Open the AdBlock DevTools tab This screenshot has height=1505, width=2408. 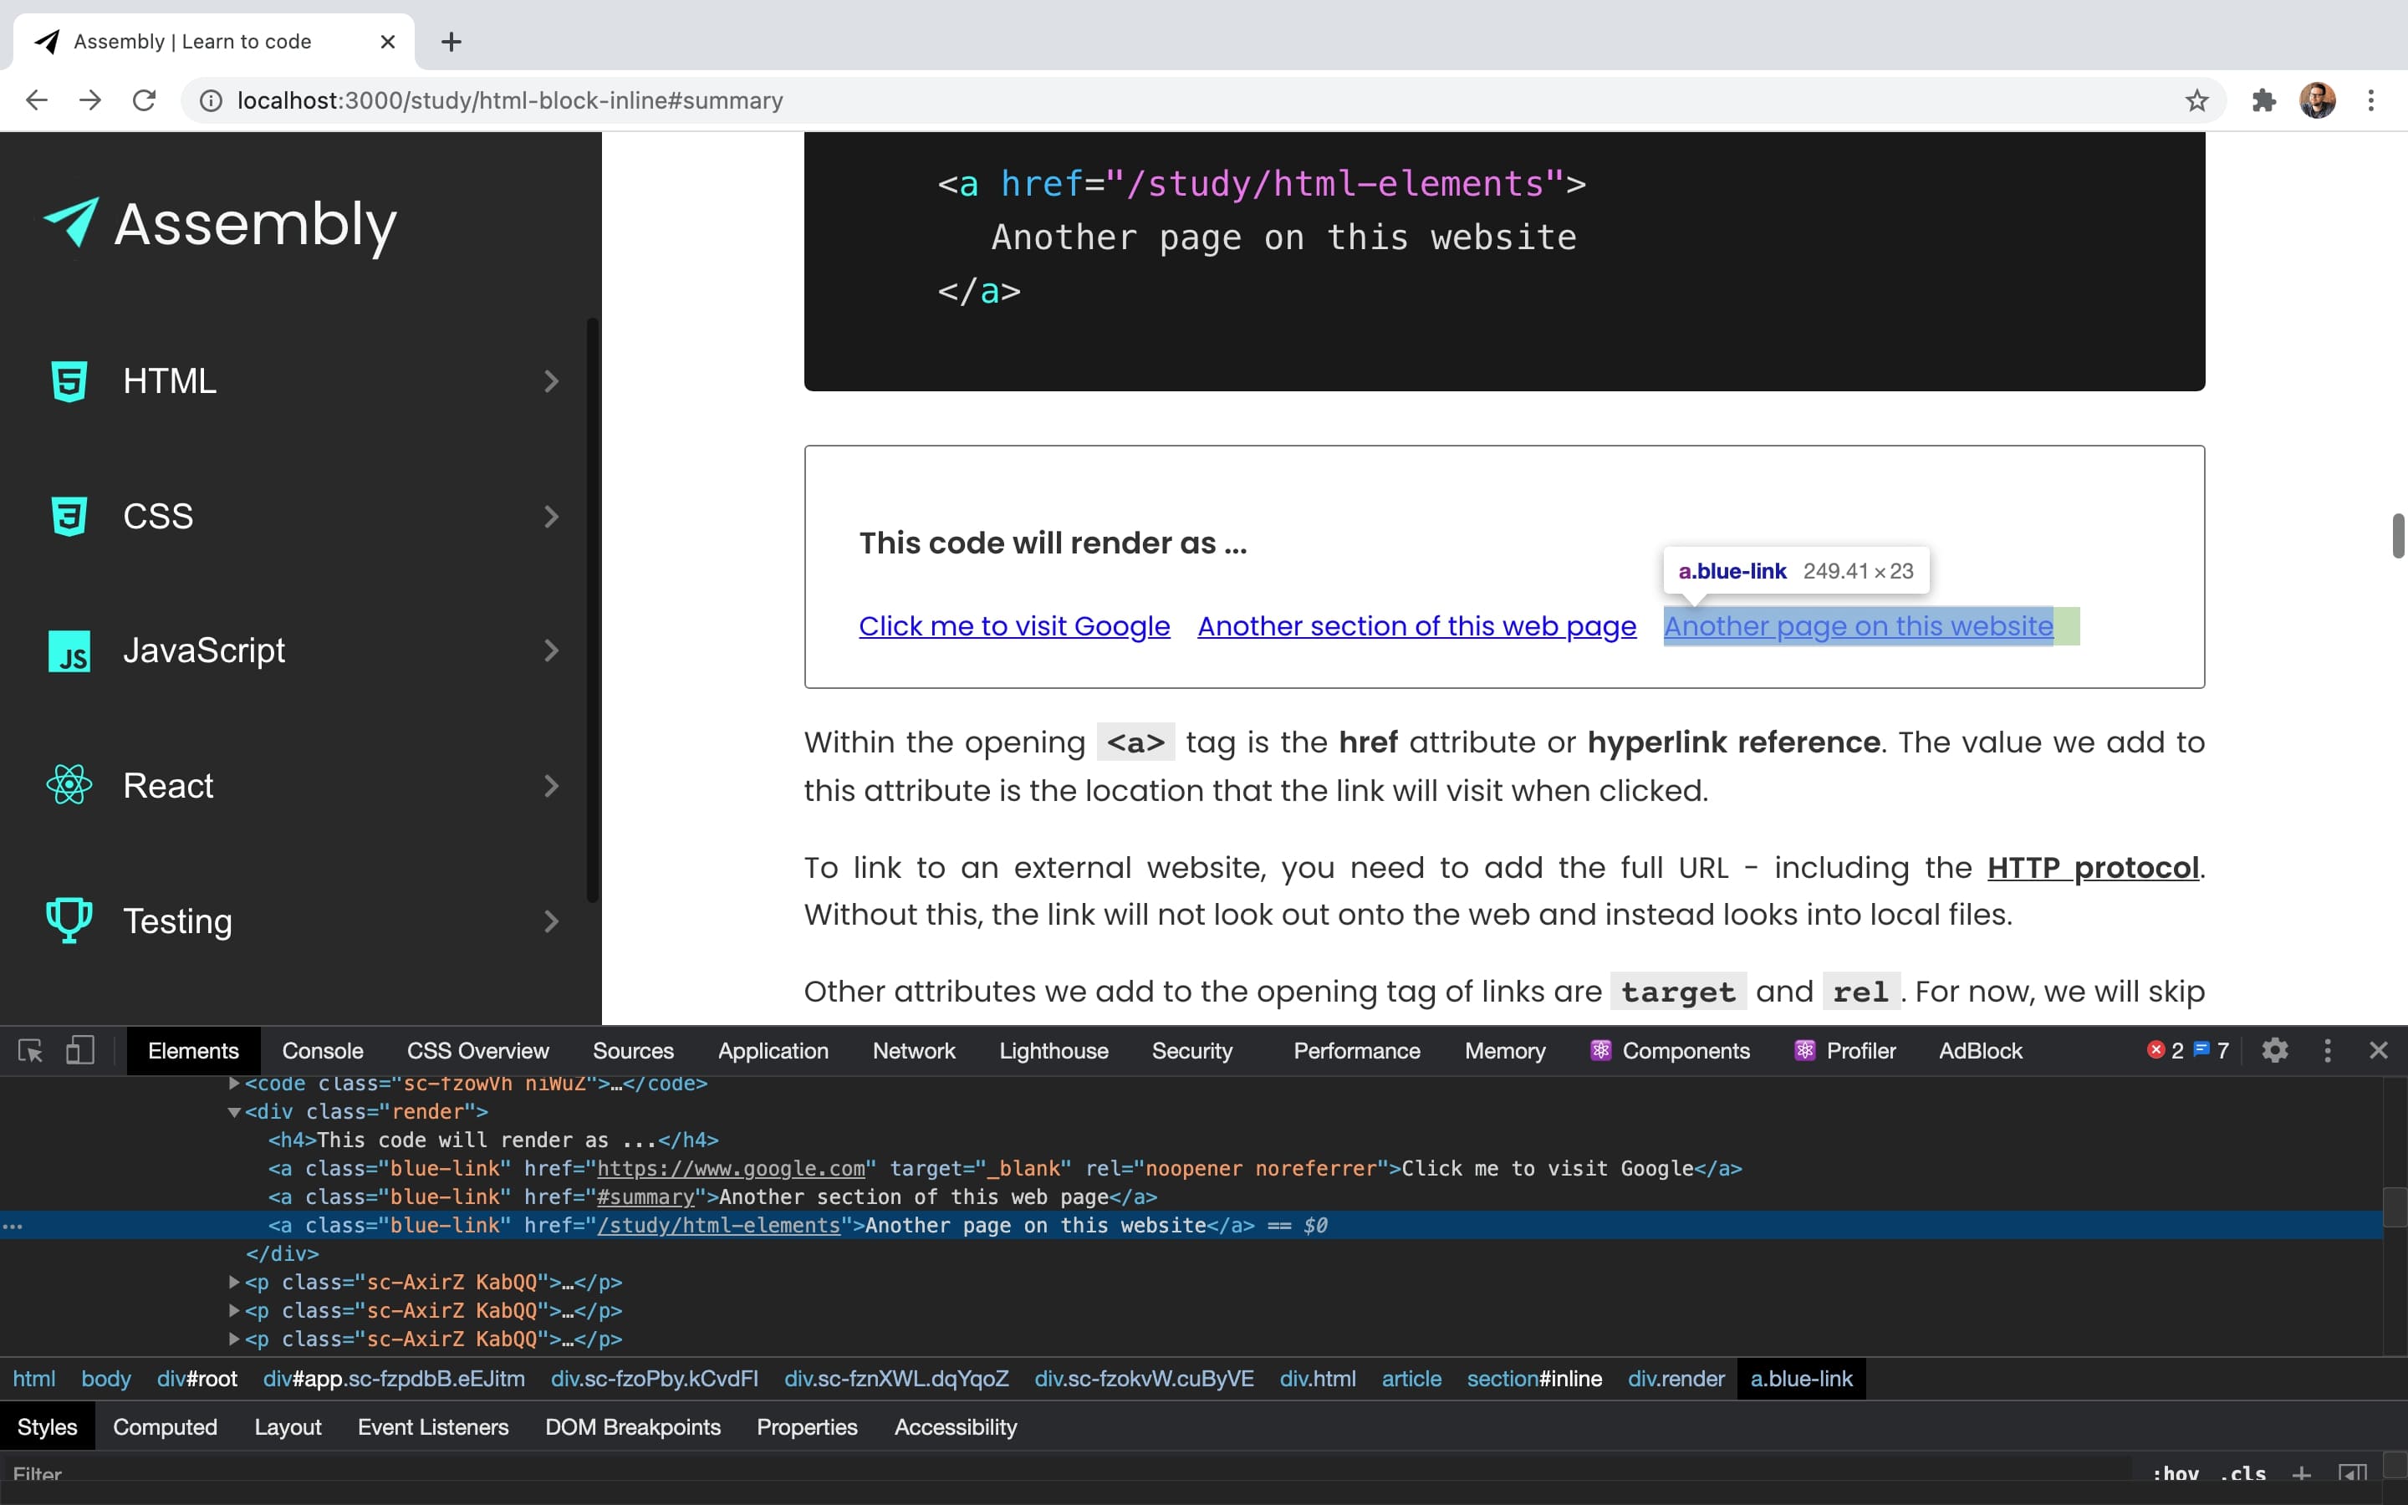tap(1980, 1051)
